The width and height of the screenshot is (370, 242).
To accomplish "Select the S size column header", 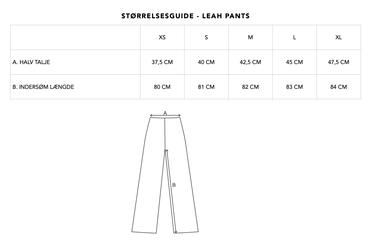I will point(206,37).
